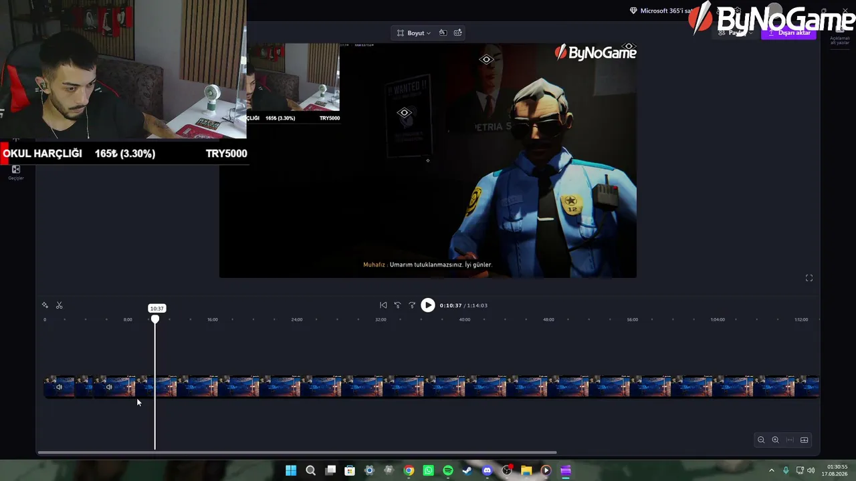Click the total duration 1:14:03 text

(477, 305)
